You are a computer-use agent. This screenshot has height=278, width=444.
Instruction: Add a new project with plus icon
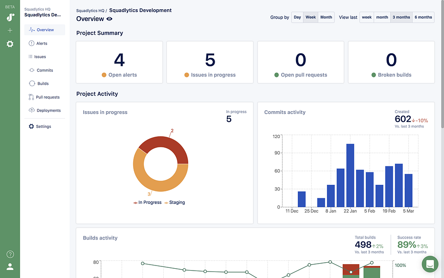click(10, 31)
